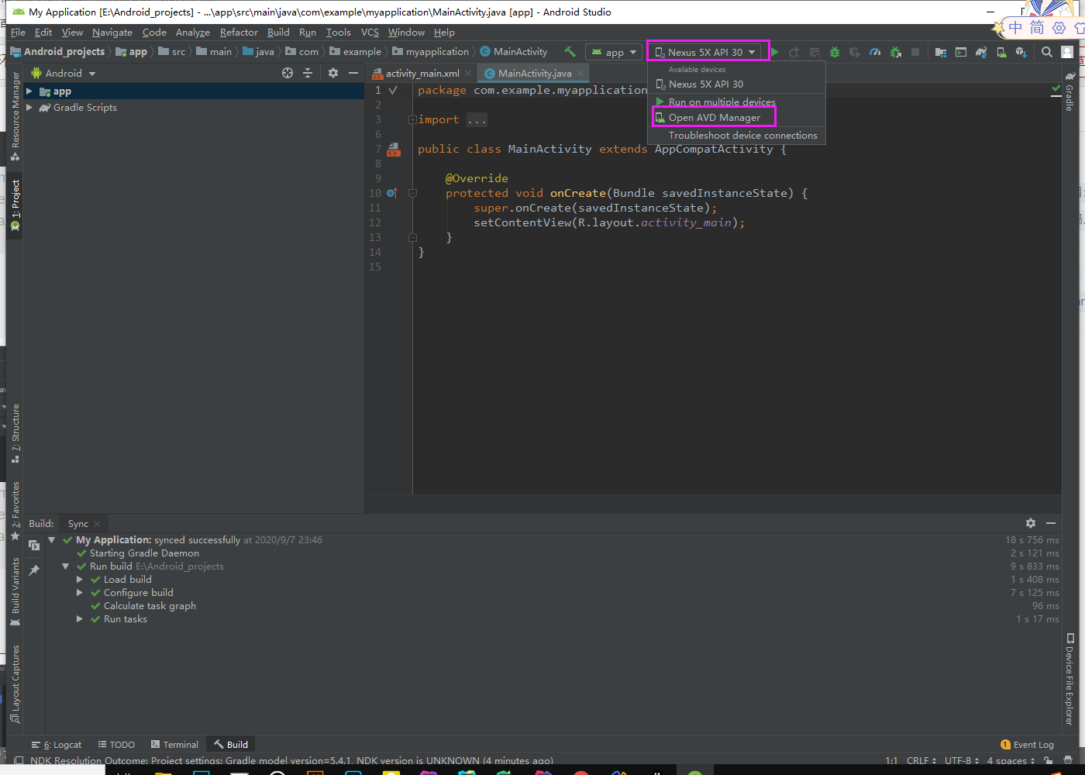This screenshot has width=1085, height=775.
Task: Expand the Run tasks node
Action: click(x=79, y=619)
